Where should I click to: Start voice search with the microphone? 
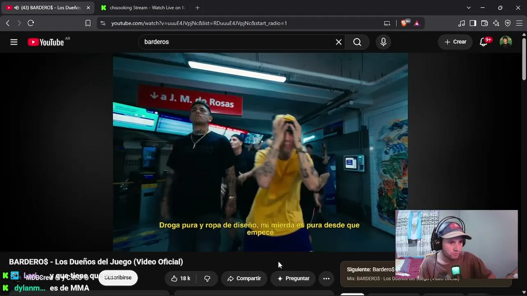(x=383, y=42)
